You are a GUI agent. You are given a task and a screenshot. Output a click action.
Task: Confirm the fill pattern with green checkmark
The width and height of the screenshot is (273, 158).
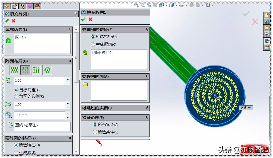click(7, 21)
